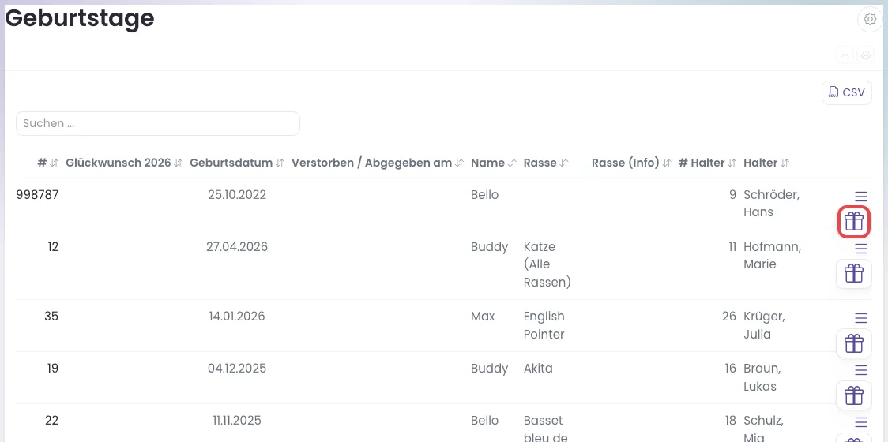This screenshot has width=888, height=442.
Task: Open the settings gear icon
Action: pos(870,19)
